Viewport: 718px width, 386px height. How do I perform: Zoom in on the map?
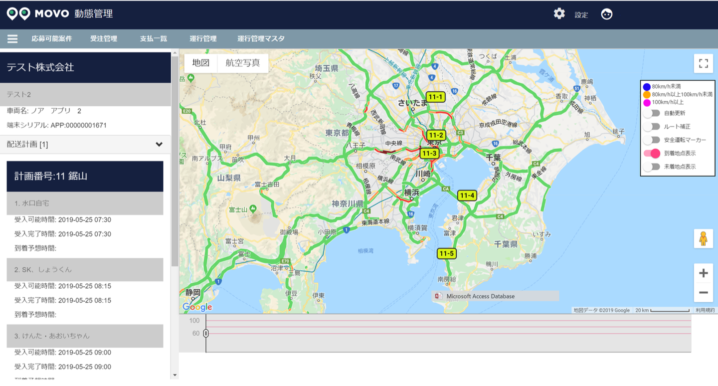(703, 273)
